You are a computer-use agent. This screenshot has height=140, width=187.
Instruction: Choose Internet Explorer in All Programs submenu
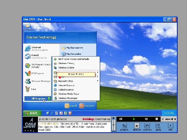[76, 85]
